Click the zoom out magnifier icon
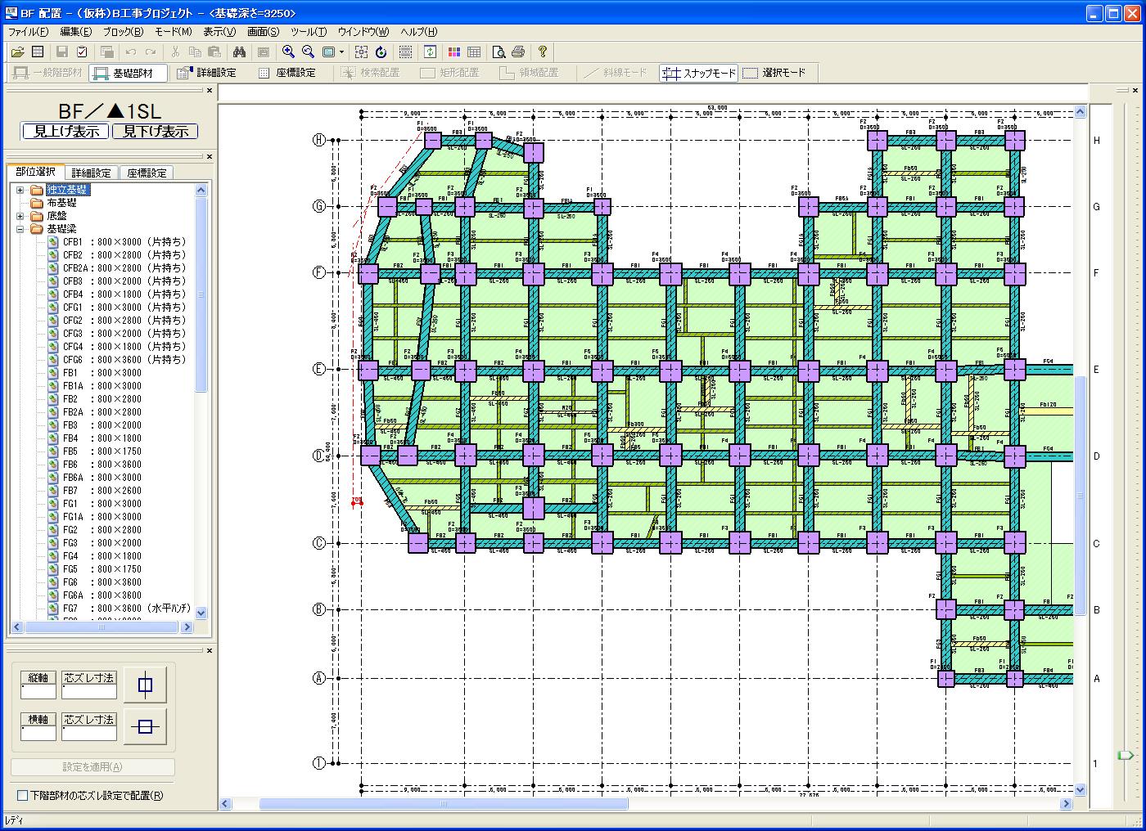The height and width of the screenshot is (831, 1146). (308, 52)
